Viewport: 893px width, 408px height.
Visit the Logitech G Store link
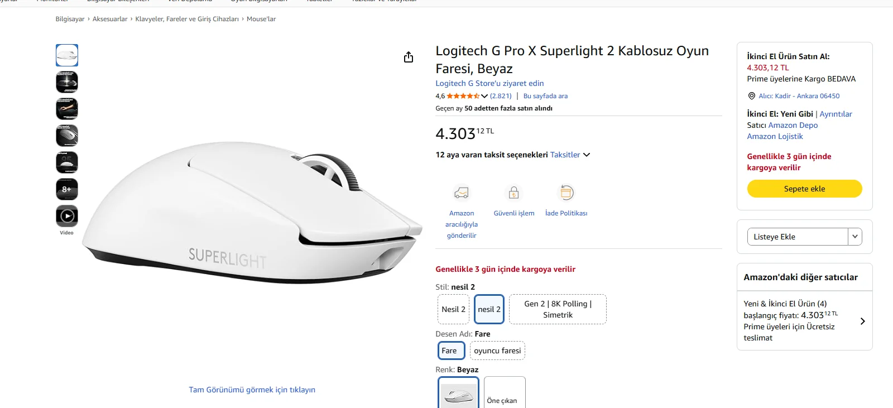click(489, 83)
